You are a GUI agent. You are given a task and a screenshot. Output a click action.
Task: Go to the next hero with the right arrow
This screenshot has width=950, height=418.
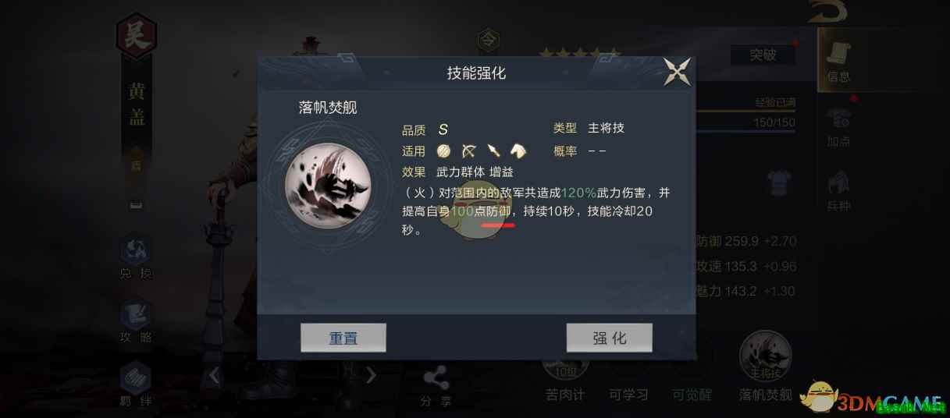click(x=372, y=376)
